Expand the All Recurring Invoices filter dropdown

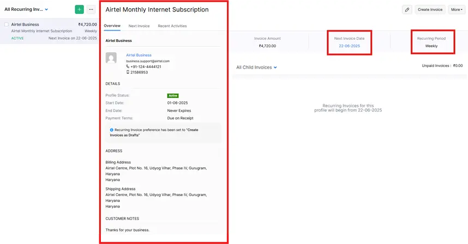point(26,10)
